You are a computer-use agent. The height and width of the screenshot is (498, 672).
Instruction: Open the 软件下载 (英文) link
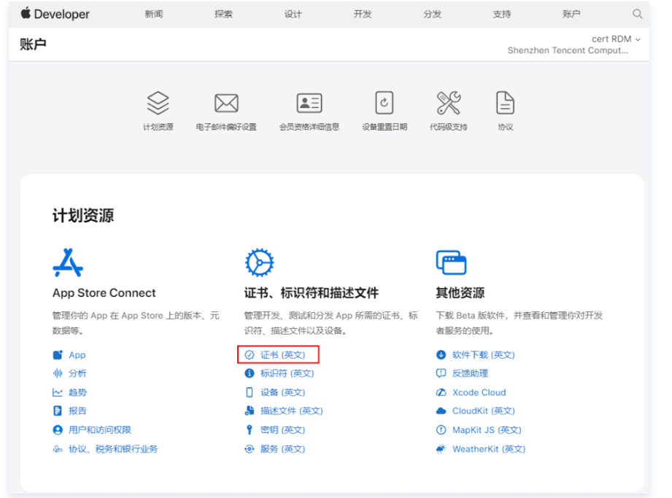click(484, 355)
